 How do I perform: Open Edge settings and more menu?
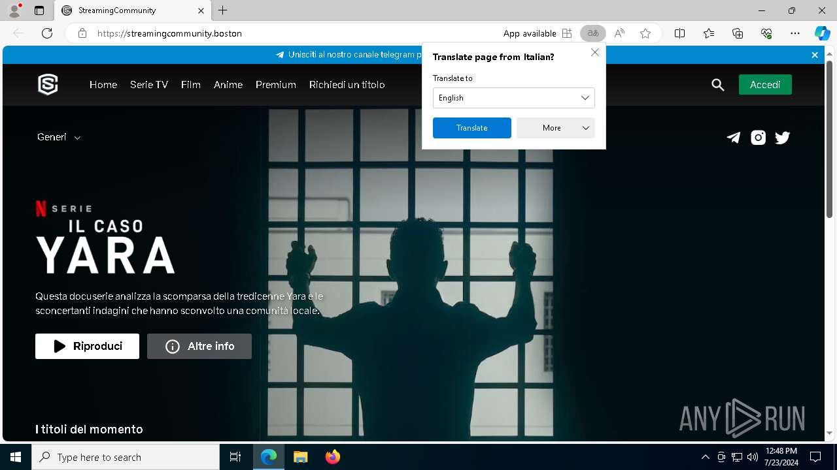[795, 33]
